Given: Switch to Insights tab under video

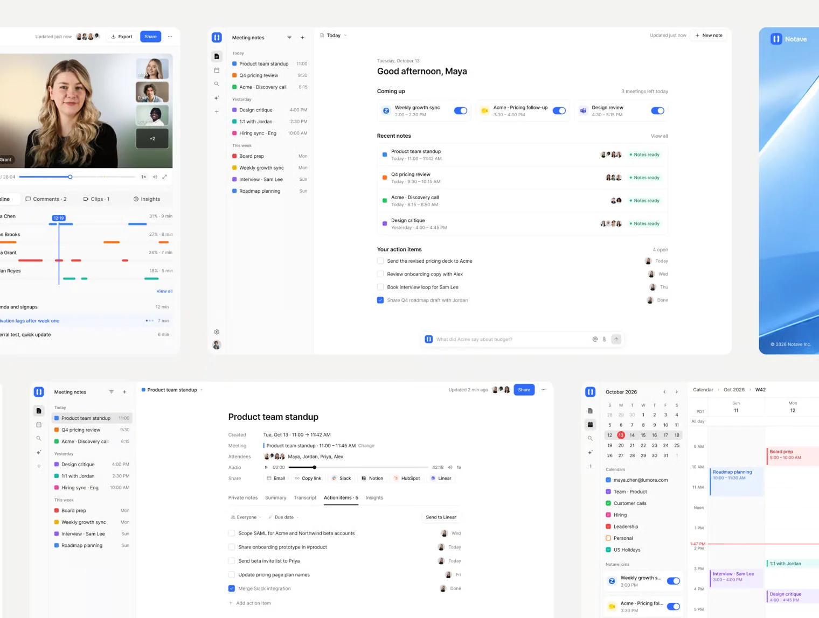Looking at the screenshot, I should [147, 199].
